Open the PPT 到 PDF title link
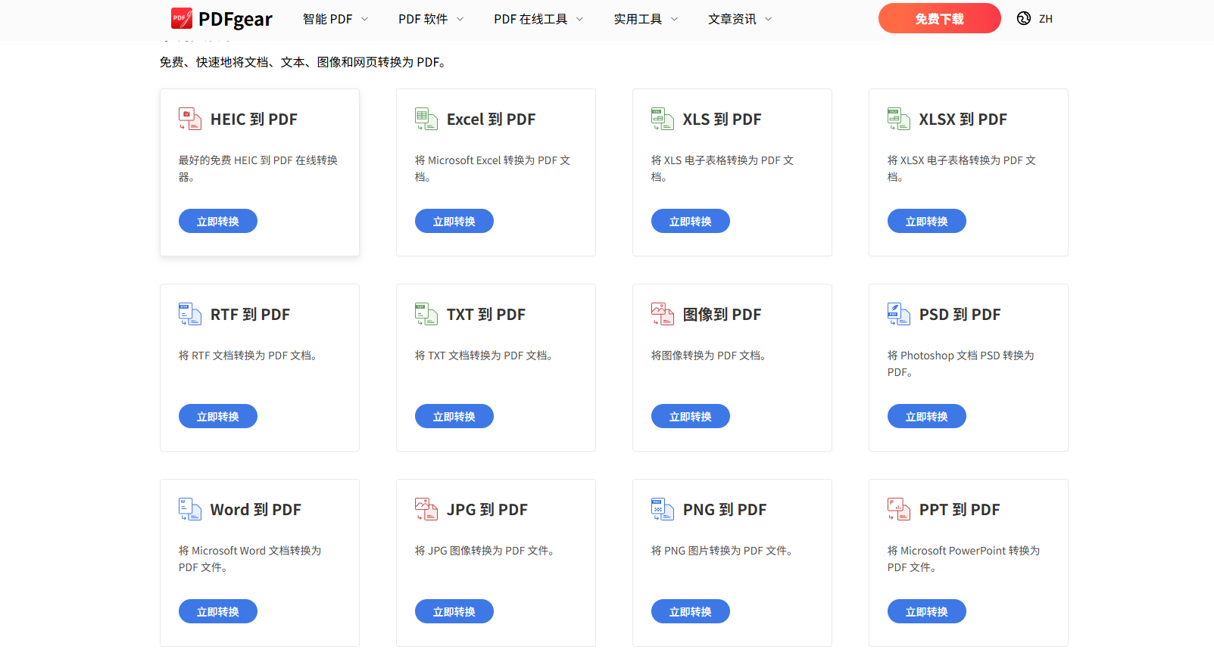Image resolution: width=1214 pixels, height=671 pixels. pos(960,510)
